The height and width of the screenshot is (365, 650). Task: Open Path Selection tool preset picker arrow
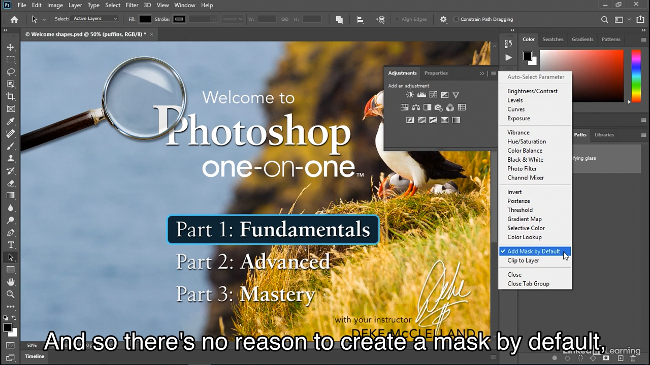pos(44,19)
